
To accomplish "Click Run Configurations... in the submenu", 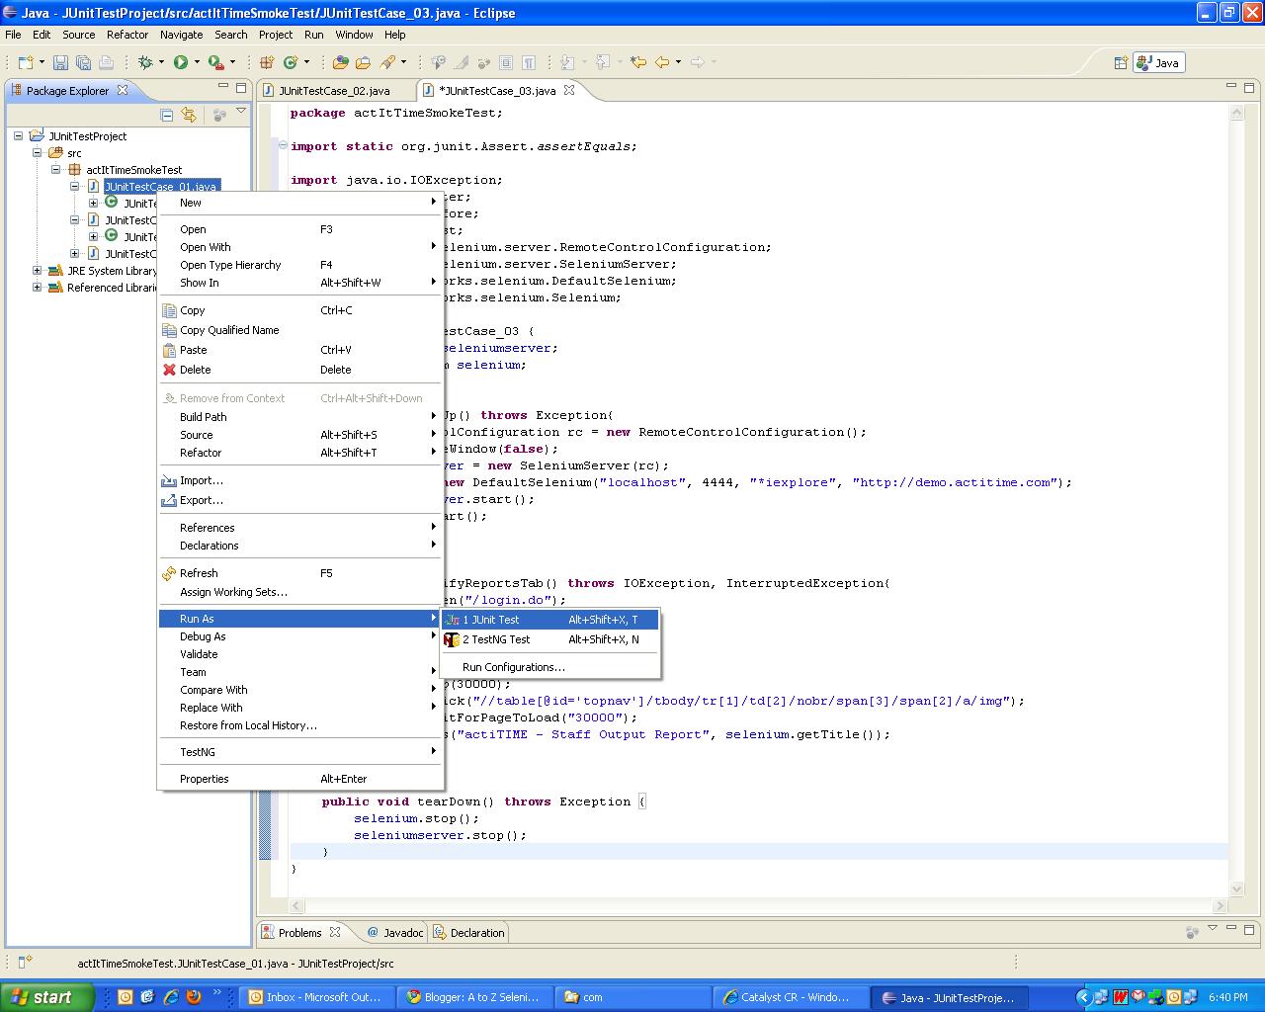I will (513, 667).
